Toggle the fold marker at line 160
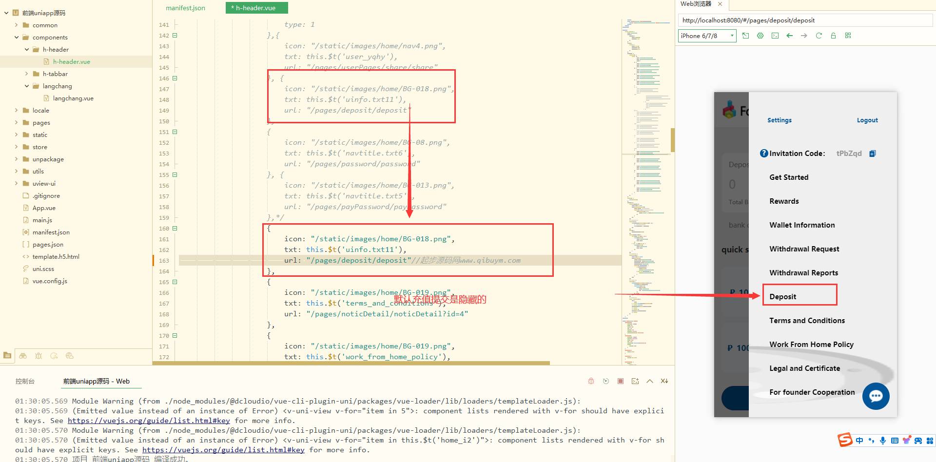The image size is (936, 462). coord(175,228)
